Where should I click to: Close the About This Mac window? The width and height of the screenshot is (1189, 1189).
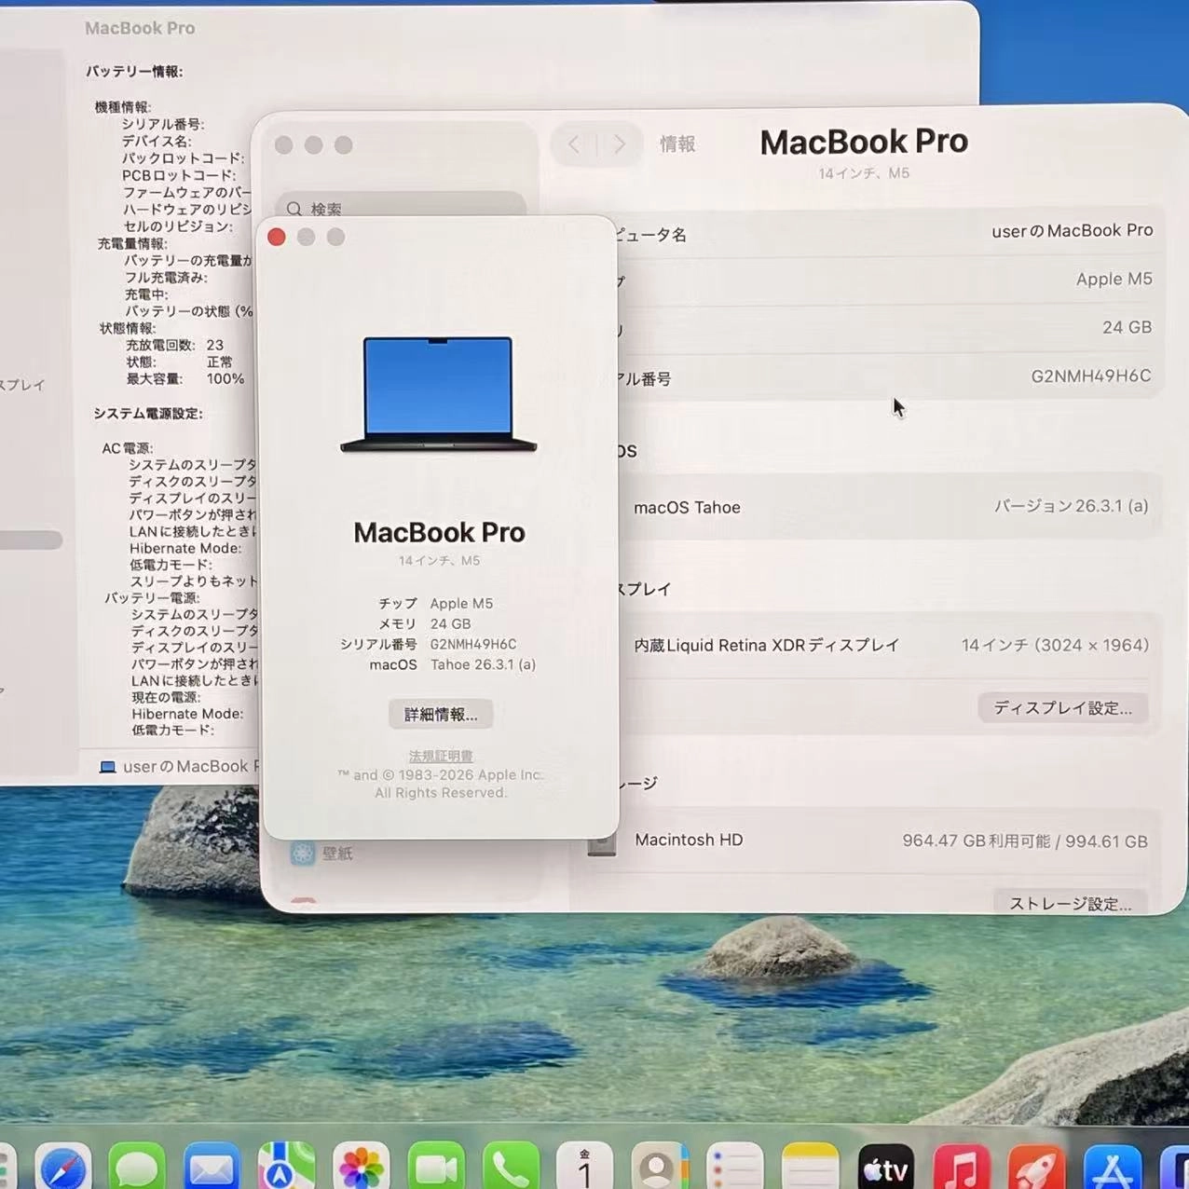(277, 238)
